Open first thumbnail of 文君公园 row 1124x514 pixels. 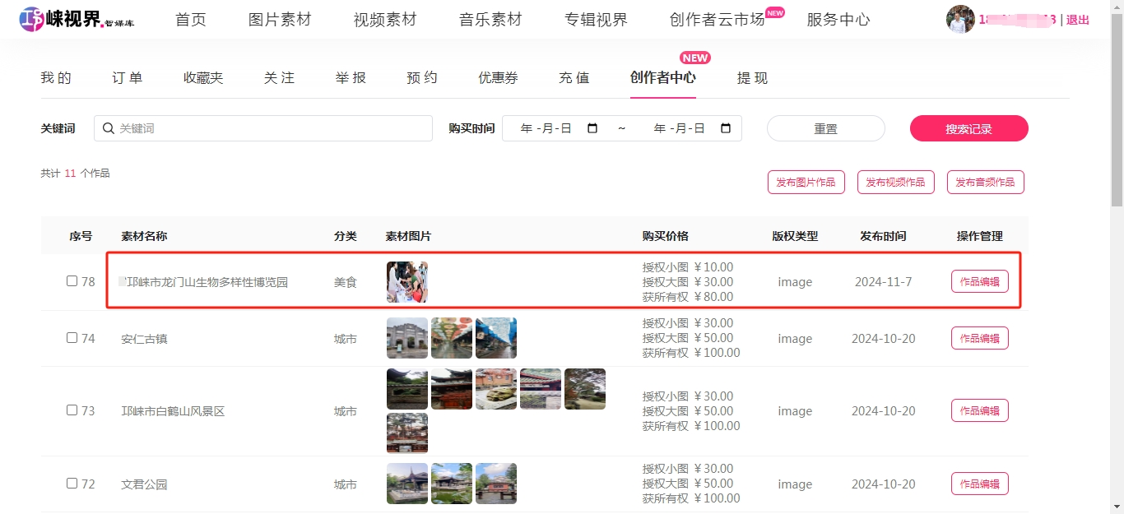point(407,484)
